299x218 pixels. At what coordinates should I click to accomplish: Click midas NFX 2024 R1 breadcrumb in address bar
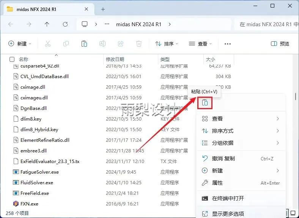[138, 24]
